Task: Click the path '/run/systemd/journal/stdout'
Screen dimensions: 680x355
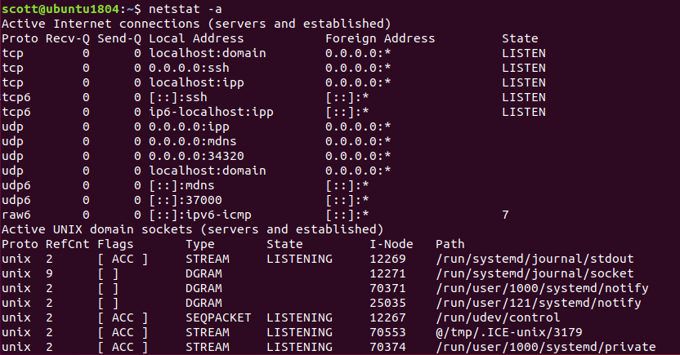Action: (535, 259)
